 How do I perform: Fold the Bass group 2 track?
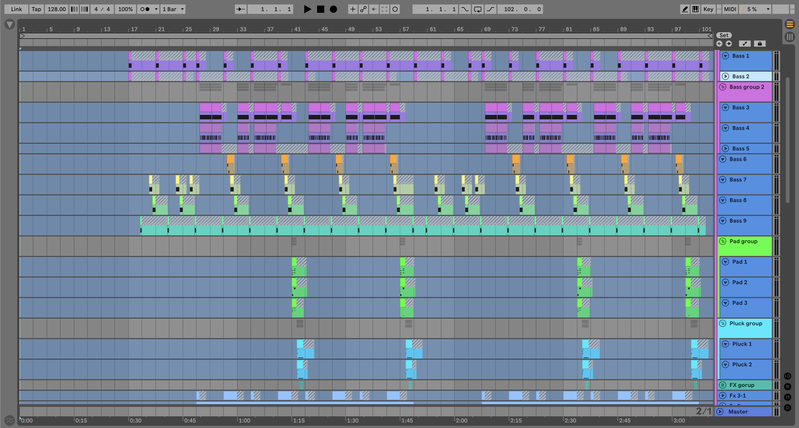tap(722, 87)
